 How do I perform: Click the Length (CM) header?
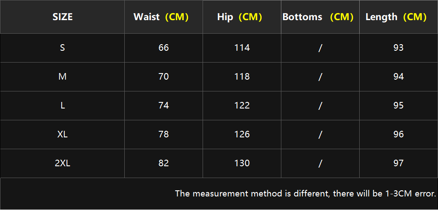[398, 17]
